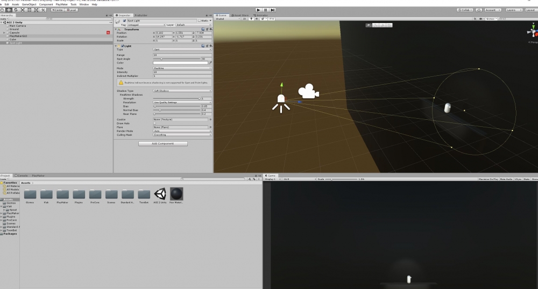
Task: Switch to the Asset Store tab
Action: 239,16
